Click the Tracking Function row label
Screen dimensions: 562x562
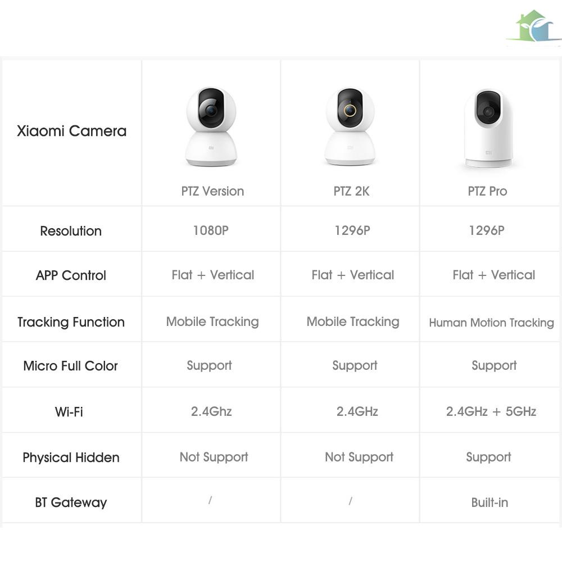coord(71,322)
